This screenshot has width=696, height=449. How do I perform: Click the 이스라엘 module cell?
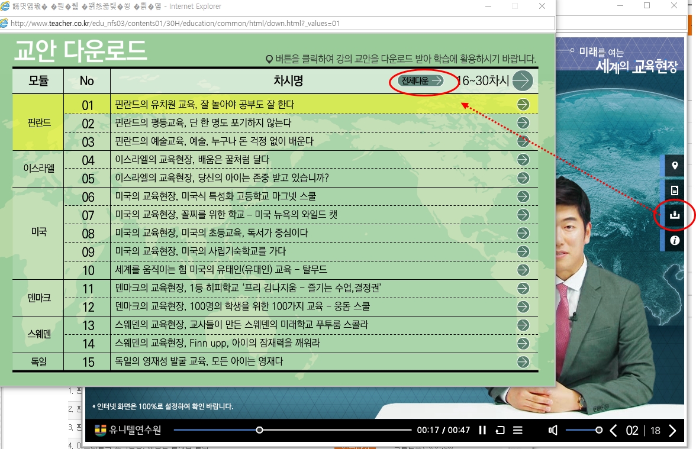[x=38, y=169]
